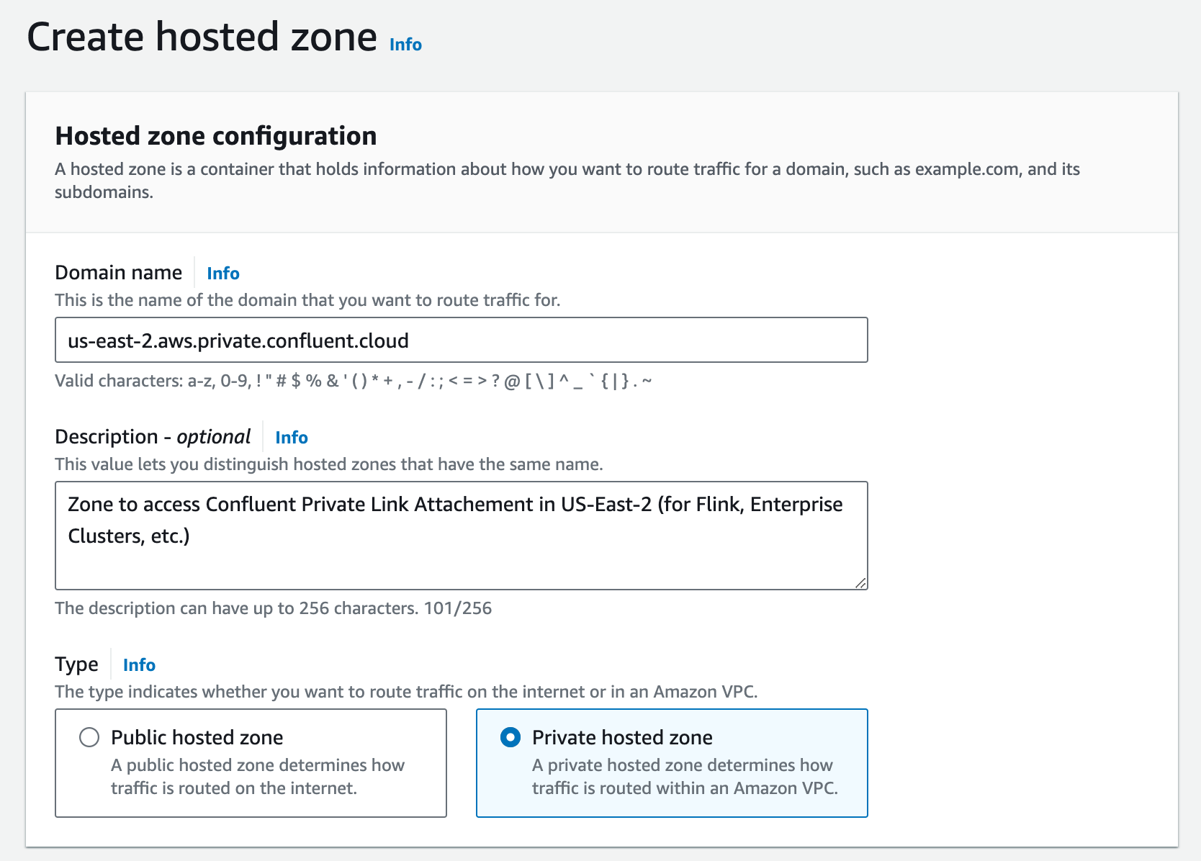
Task: Click into the Domain name input field
Action: coord(461,341)
